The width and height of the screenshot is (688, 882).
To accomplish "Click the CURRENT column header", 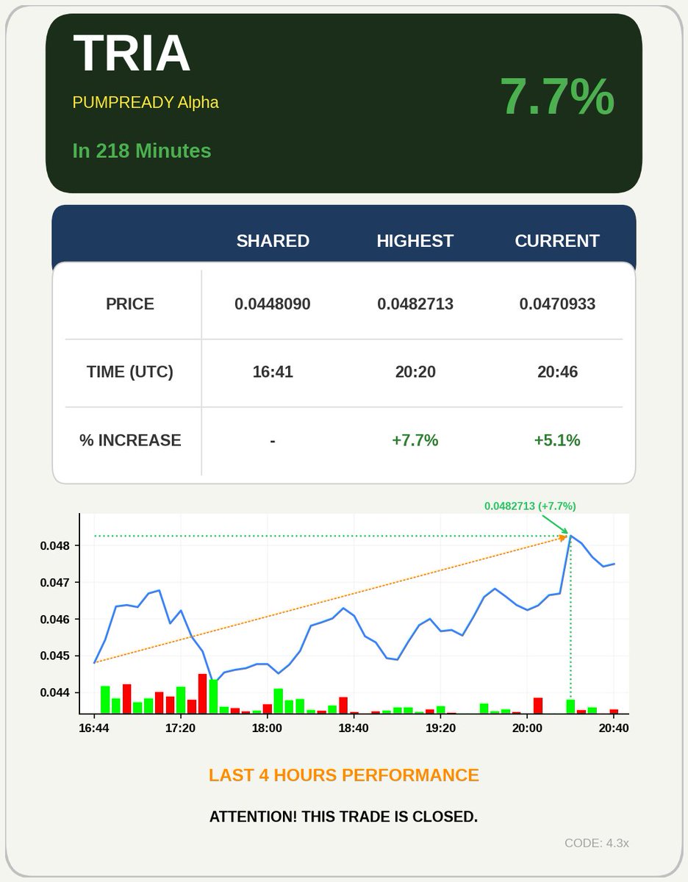I will (x=557, y=241).
